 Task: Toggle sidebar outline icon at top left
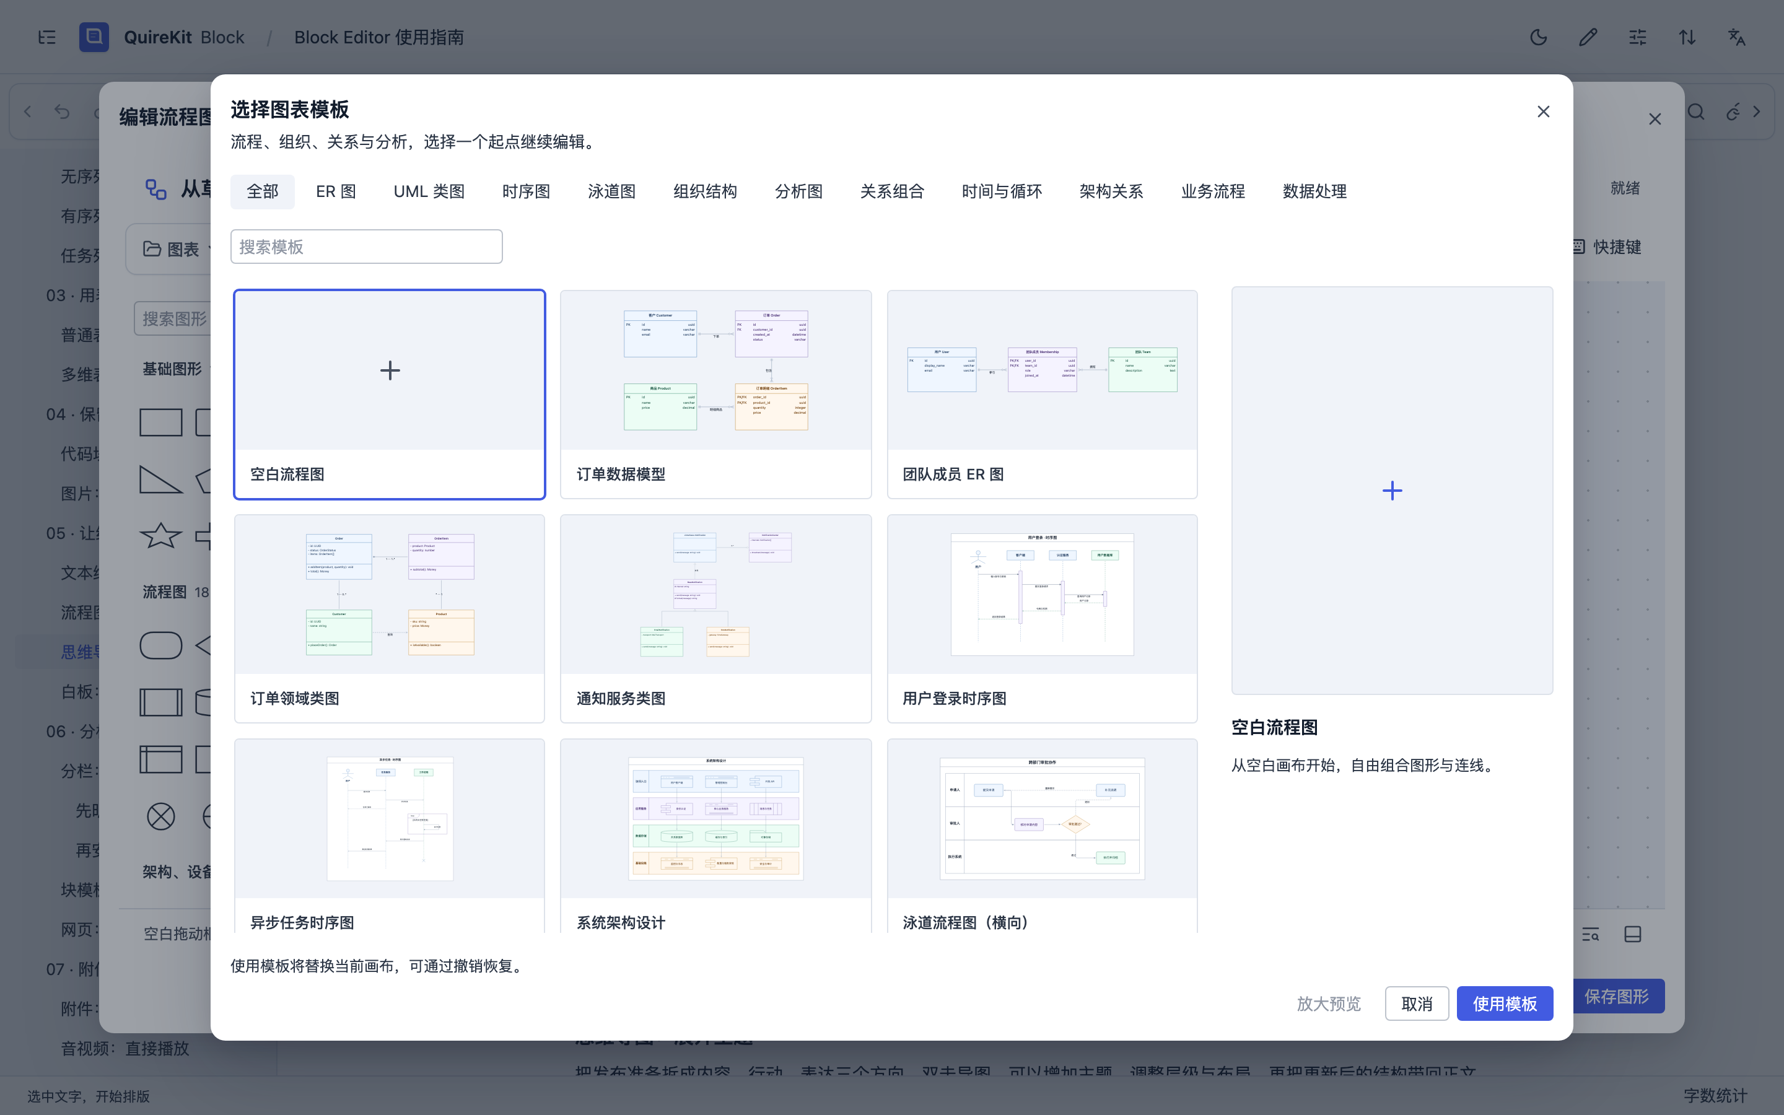point(46,37)
